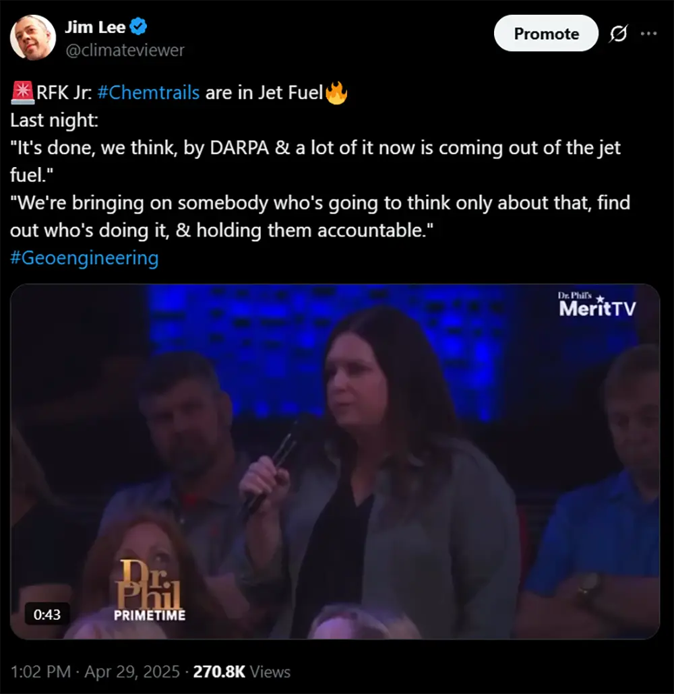Screen dimensions: 674x694
Task: Click the blue verified checkmark badge
Action: coord(138,26)
